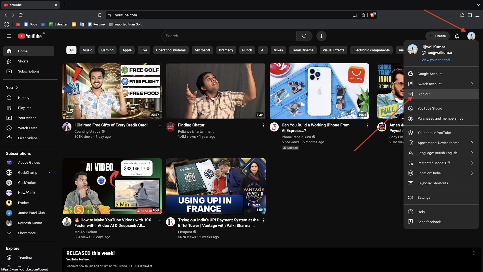Start voice search with microphone icon
The image size is (483, 272).
(321, 36)
